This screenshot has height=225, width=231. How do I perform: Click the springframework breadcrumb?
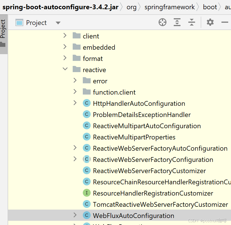click(x=170, y=7)
